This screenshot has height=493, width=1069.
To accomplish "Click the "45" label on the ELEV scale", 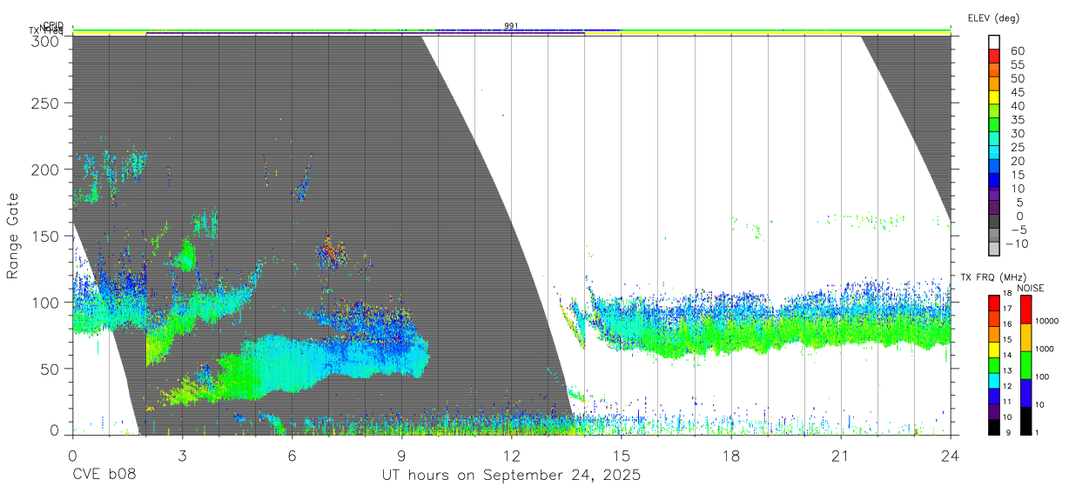I will 1017,92.
